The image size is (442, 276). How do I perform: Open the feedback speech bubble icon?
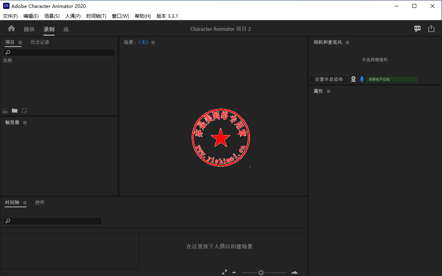pos(417,29)
